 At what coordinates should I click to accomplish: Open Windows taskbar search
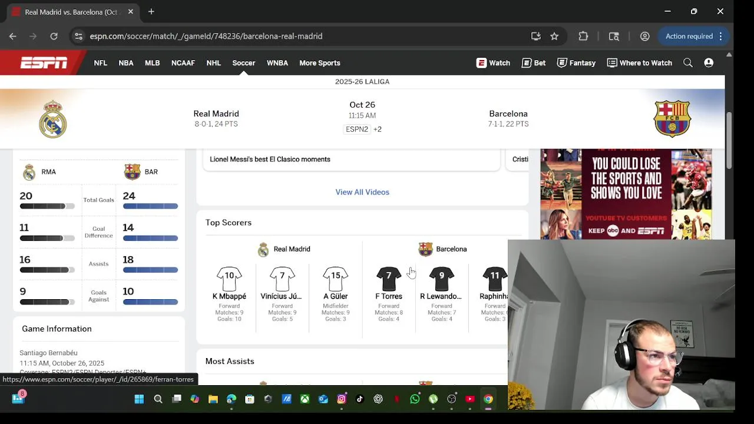click(x=158, y=399)
